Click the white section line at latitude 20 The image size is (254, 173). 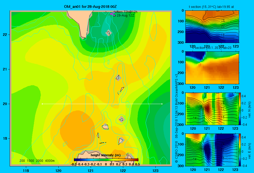point(102,104)
